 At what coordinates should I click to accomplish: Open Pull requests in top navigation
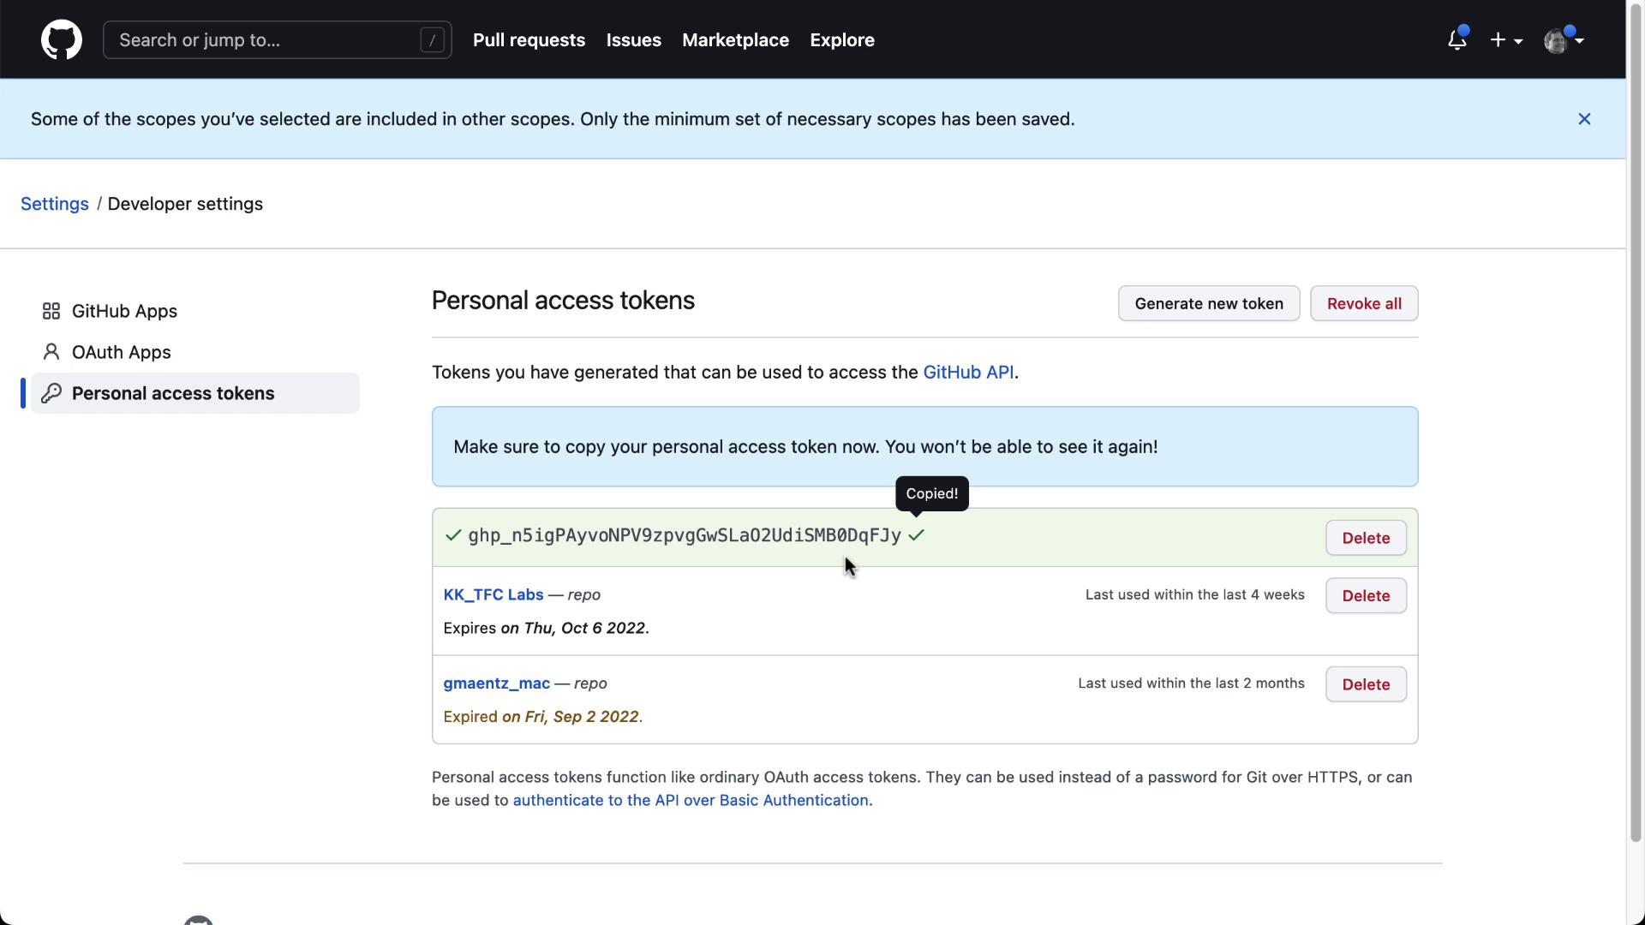tap(529, 40)
